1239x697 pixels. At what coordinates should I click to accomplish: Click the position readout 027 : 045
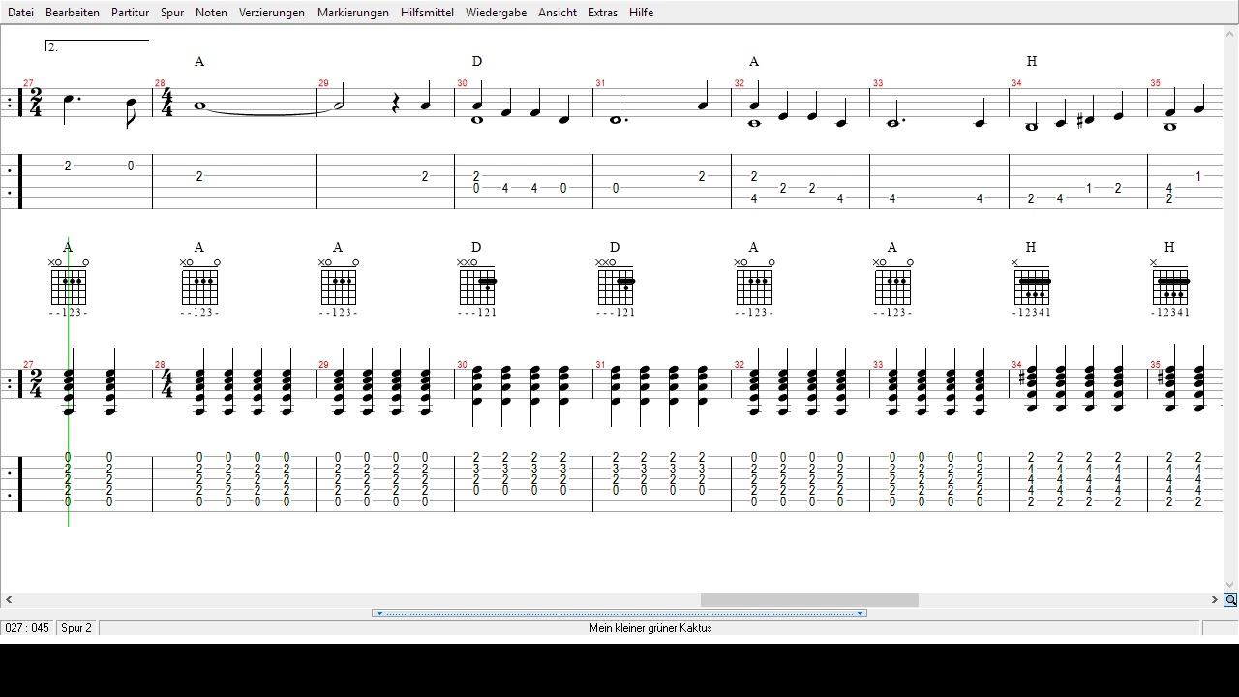point(27,628)
